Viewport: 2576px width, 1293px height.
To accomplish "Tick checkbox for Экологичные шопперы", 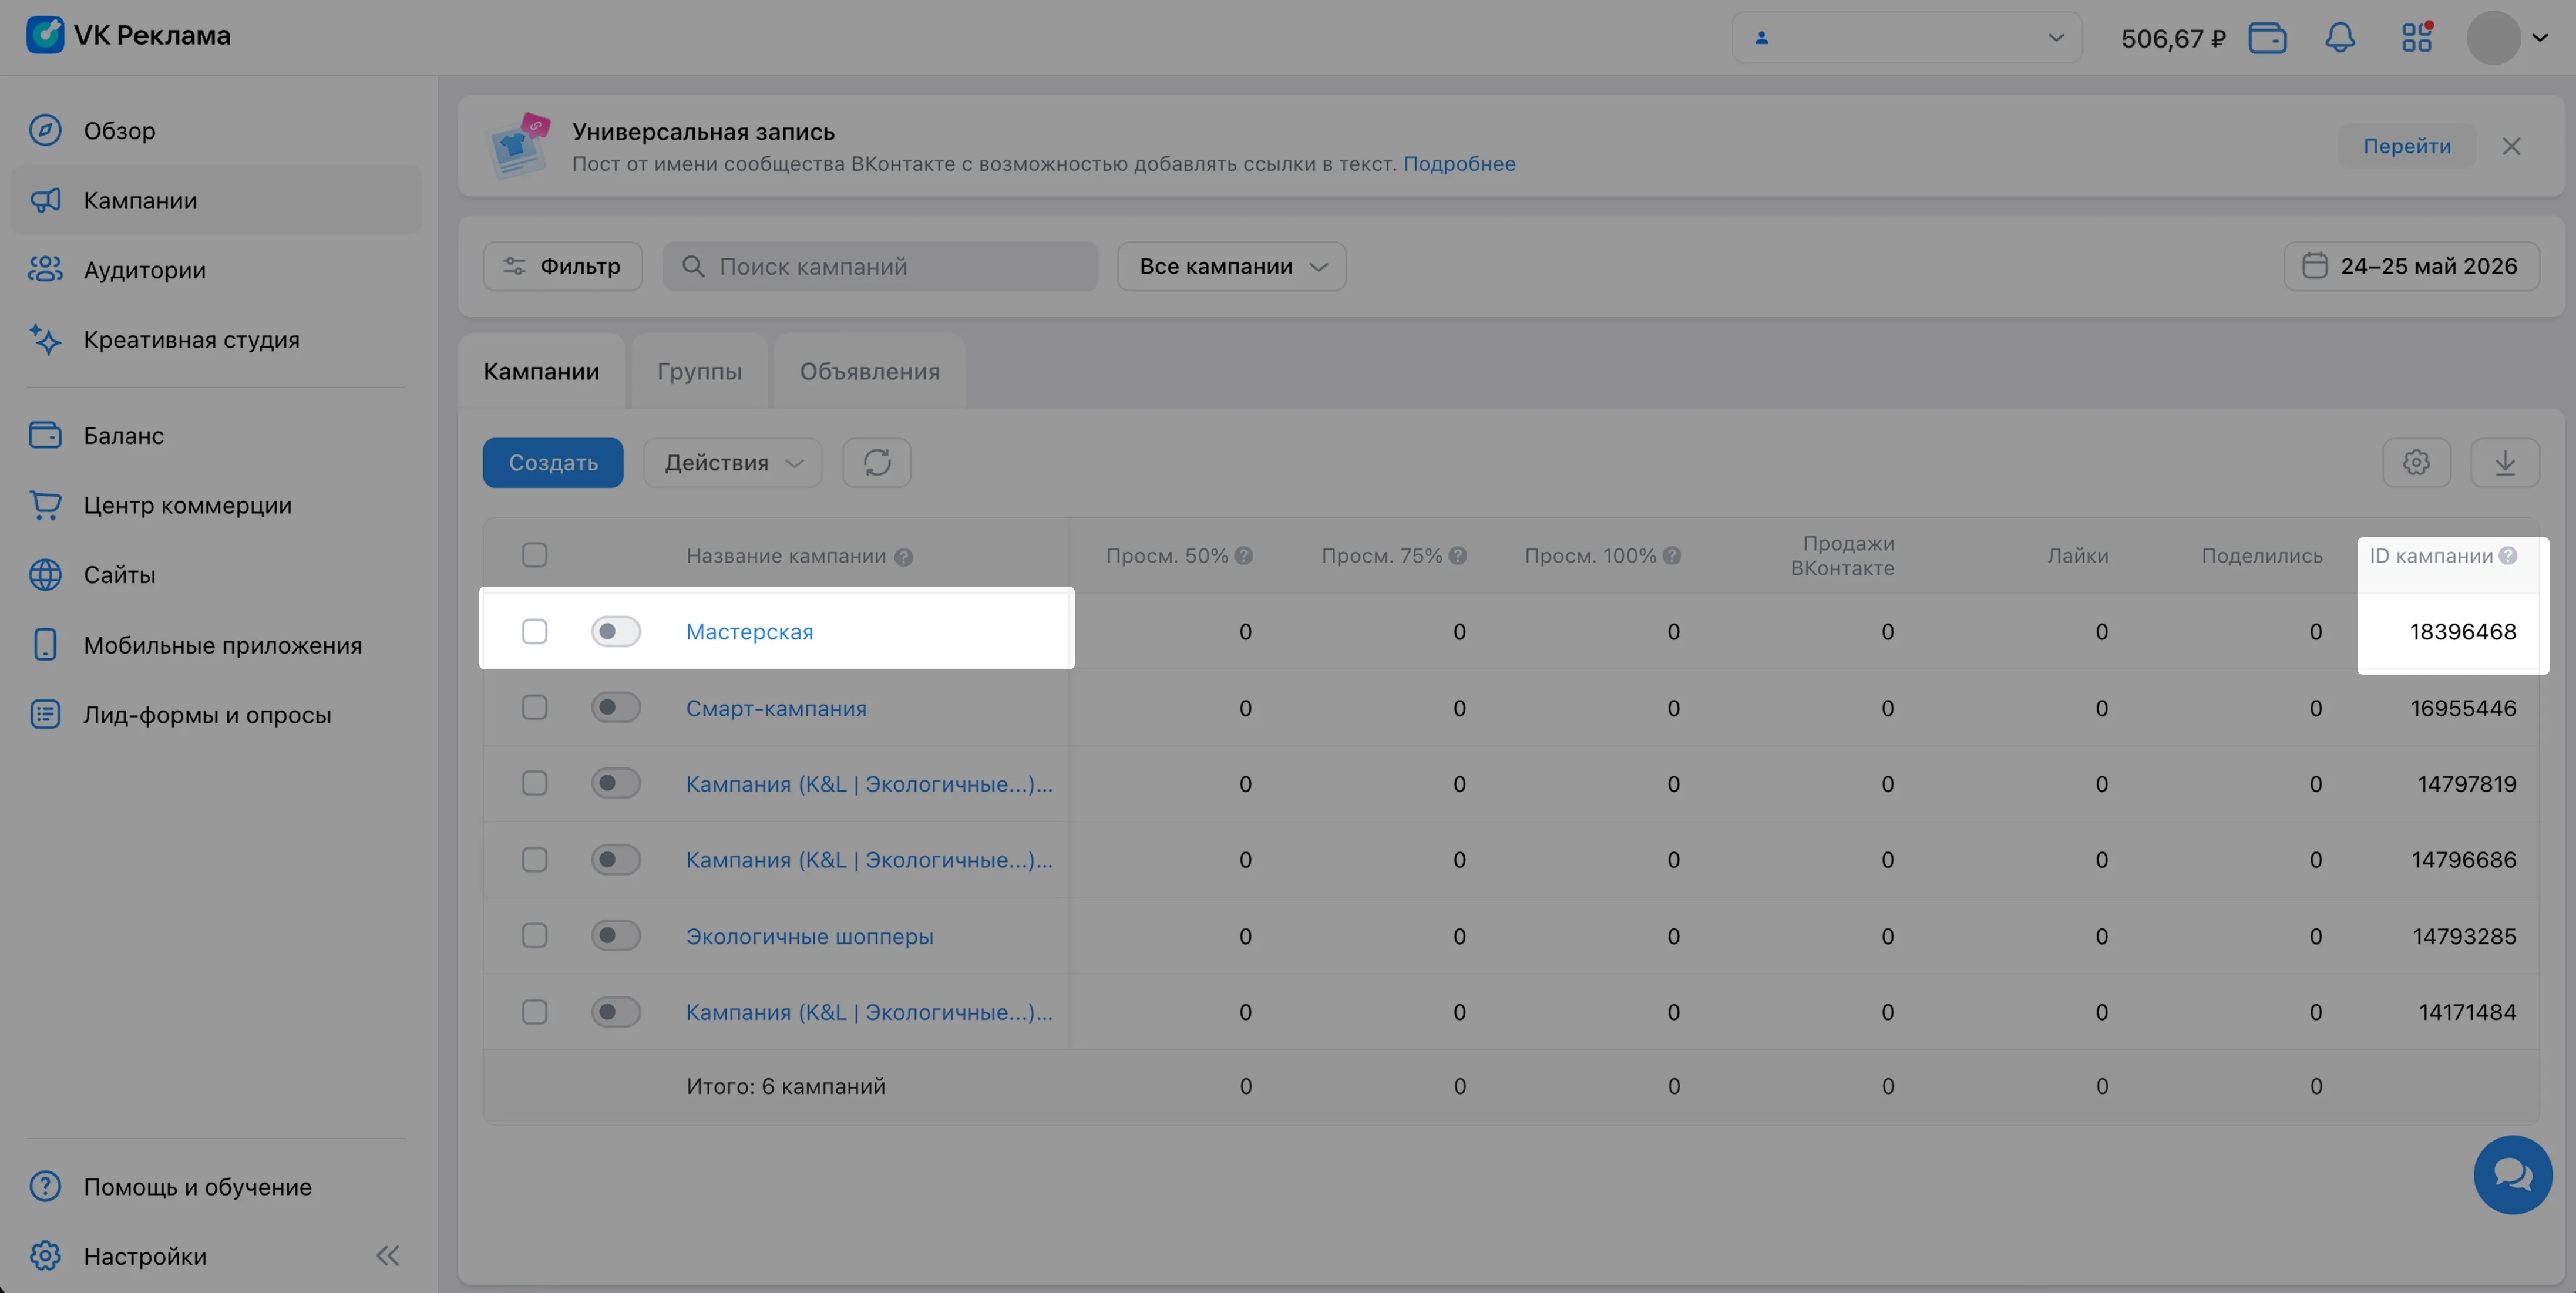I will [535, 936].
